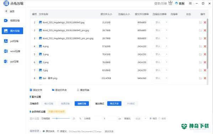Expand resolution dropdown for 3.jpg

pos(160,70)
